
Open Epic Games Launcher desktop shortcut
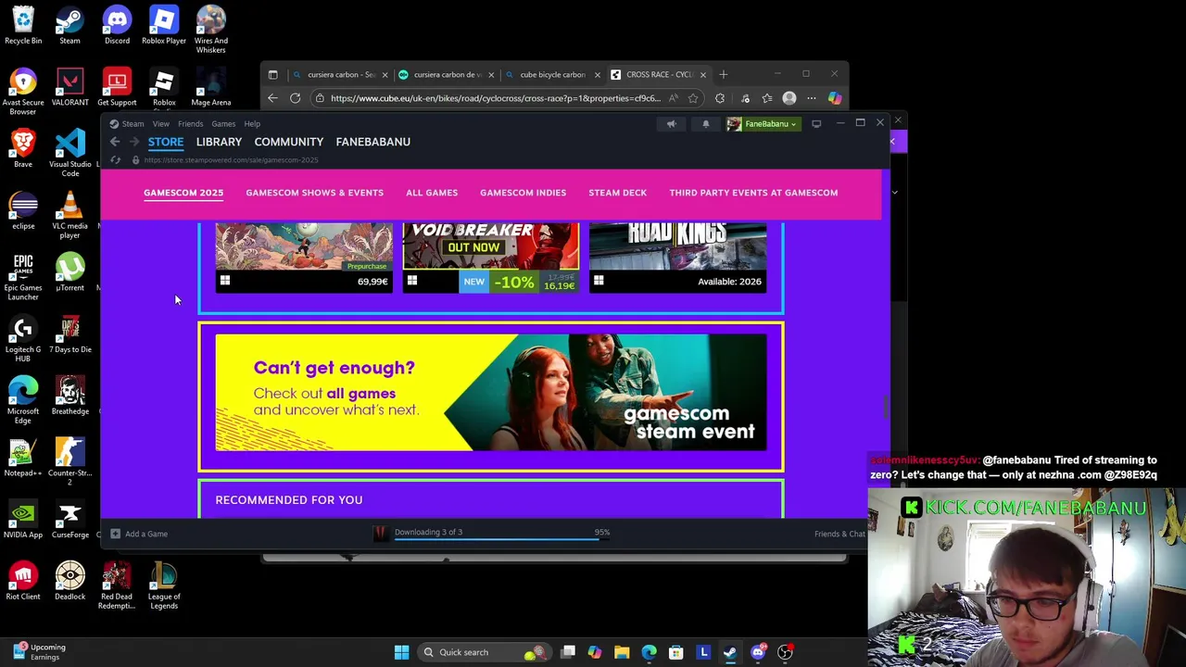coord(23,276)
